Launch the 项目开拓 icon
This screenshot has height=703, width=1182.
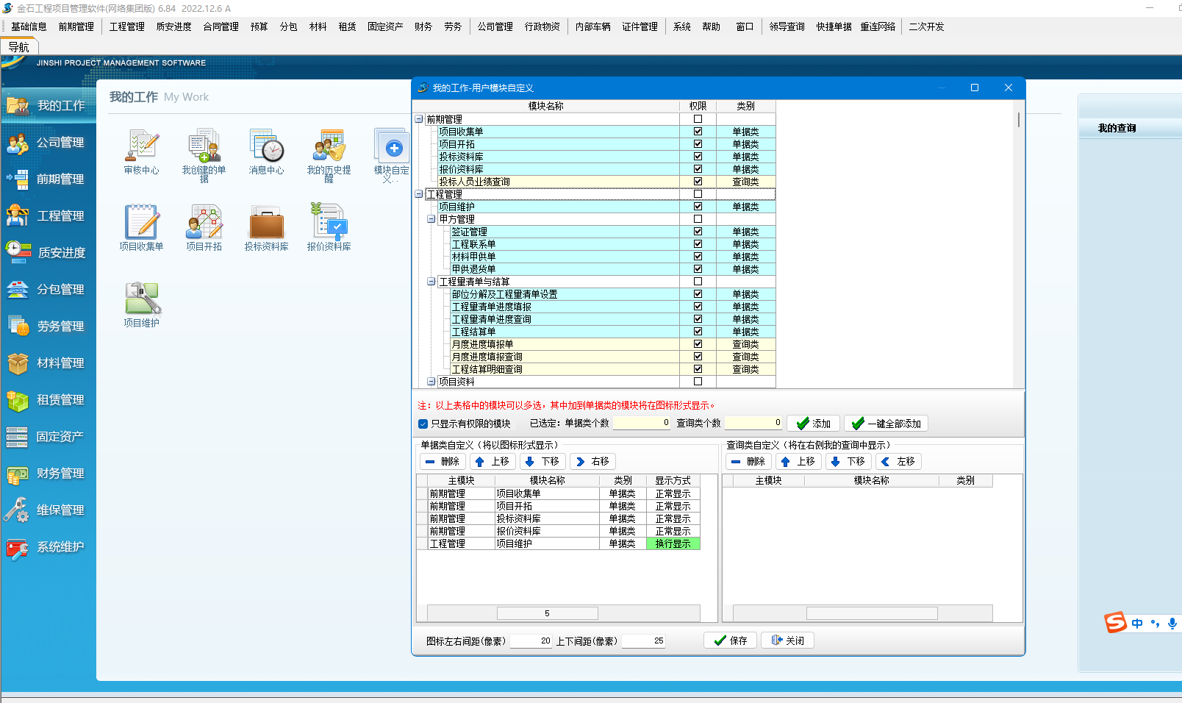coord(204,223)
